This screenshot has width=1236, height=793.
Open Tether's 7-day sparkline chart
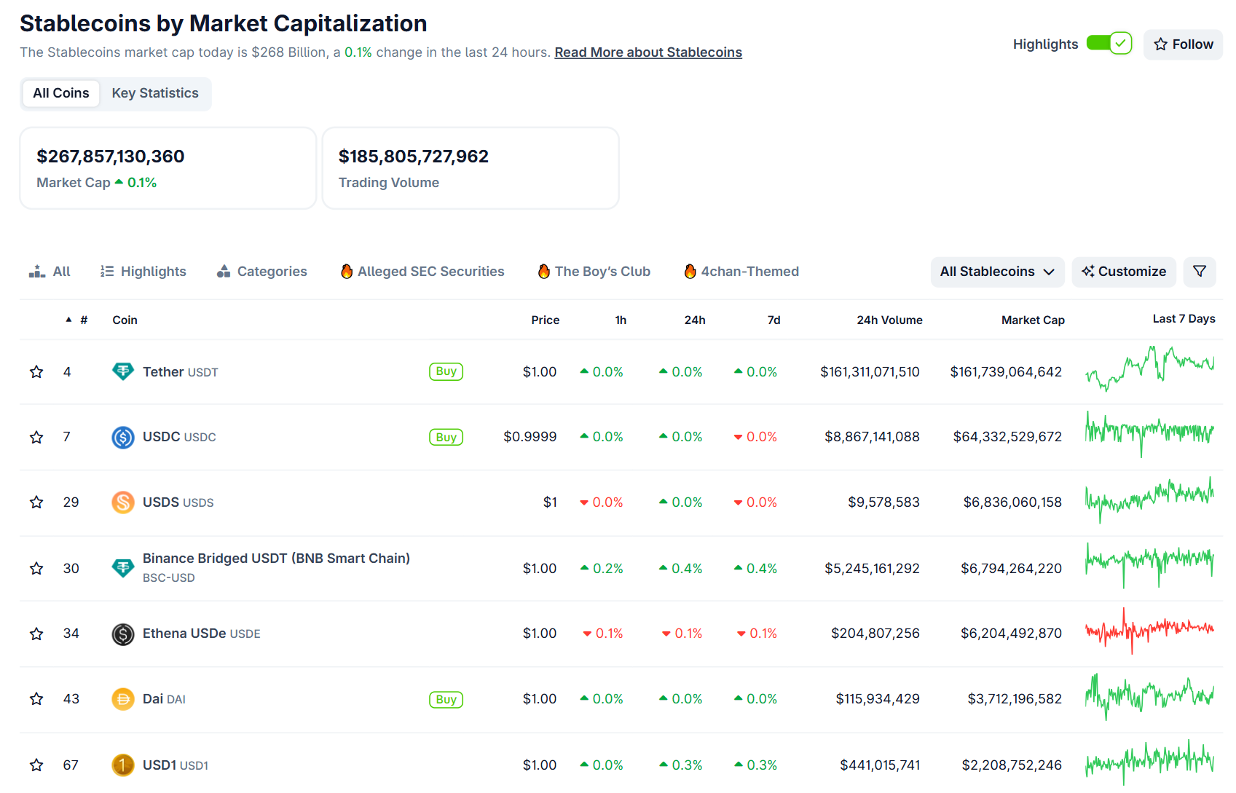1150,369
